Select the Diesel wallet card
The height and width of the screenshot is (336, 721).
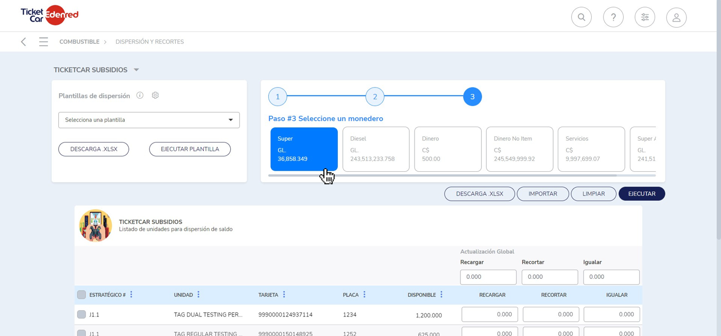click(376, 149)
